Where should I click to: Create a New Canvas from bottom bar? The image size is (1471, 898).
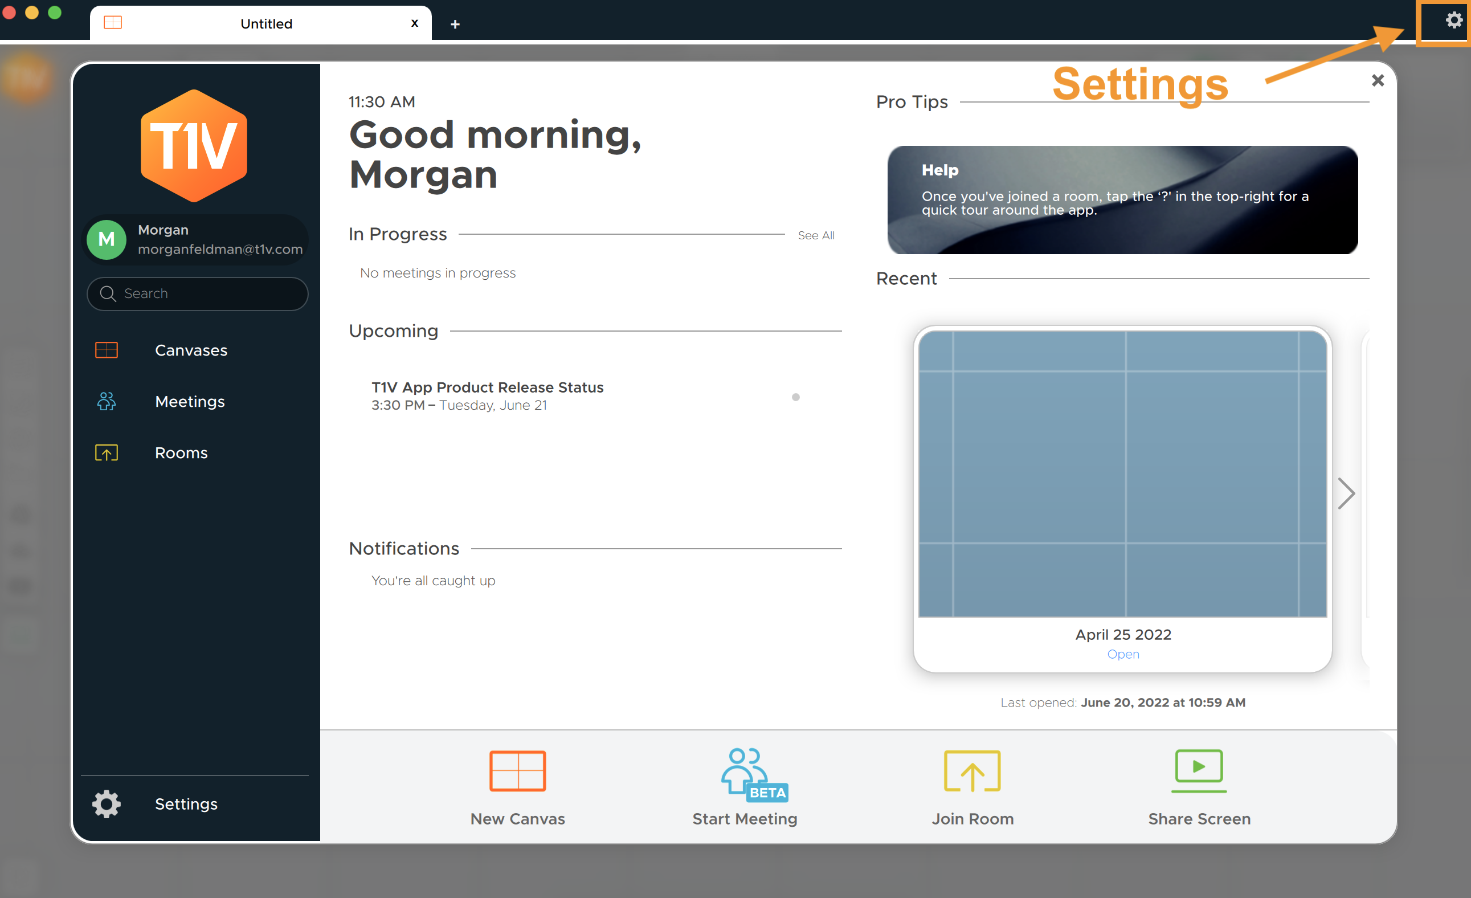pos(518,770)
